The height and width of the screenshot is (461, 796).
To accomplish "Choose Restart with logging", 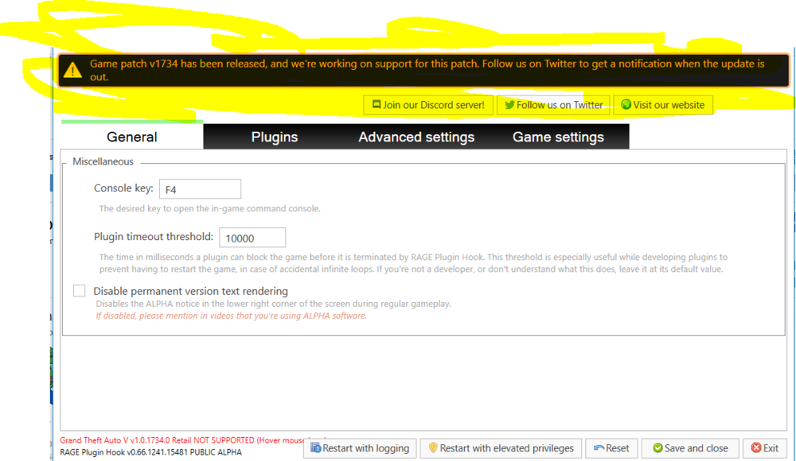I will click(360, 448).
